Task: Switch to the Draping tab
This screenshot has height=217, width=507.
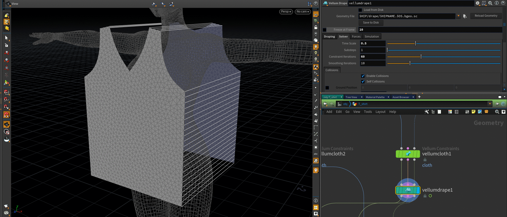Action: coord(329,37)
